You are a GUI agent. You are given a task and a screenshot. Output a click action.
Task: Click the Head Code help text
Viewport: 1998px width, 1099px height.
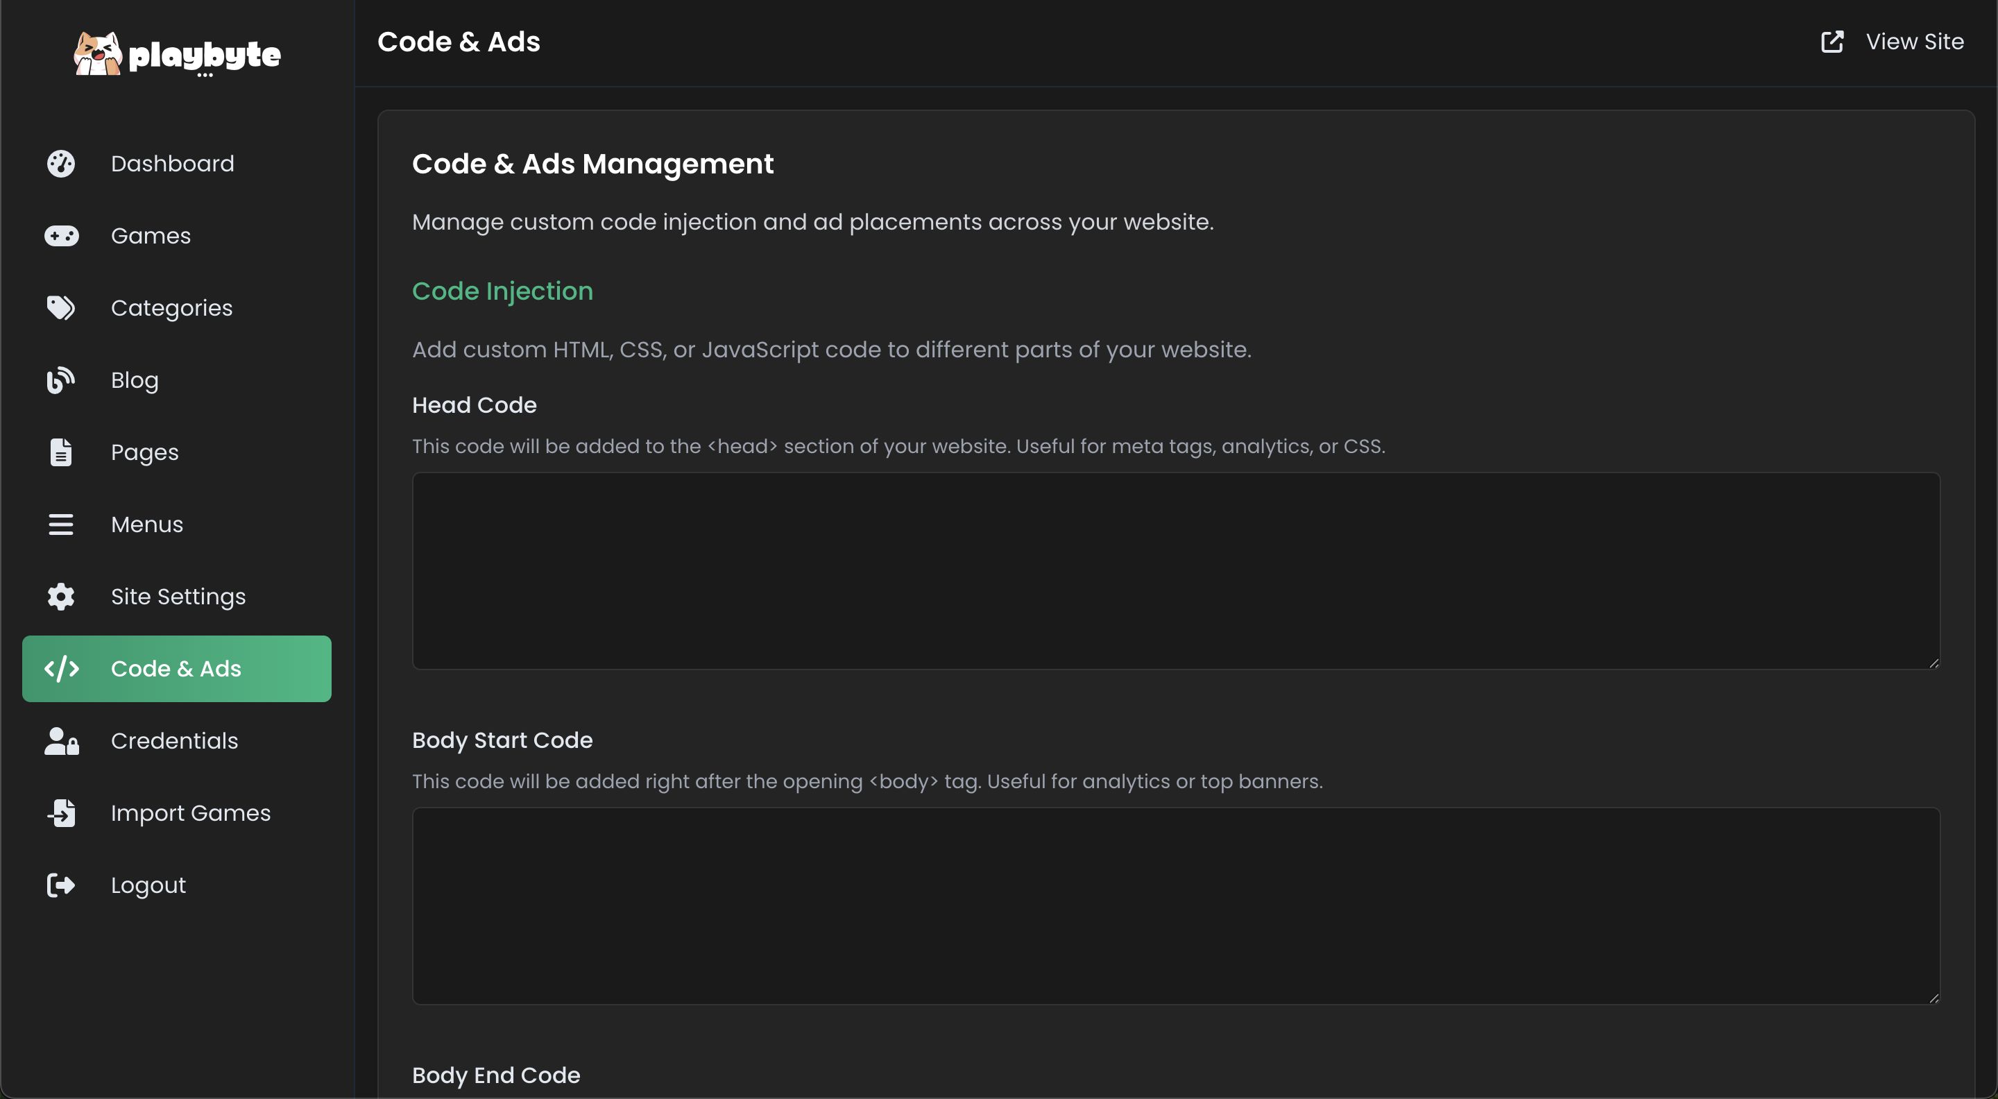click(898, 446)
